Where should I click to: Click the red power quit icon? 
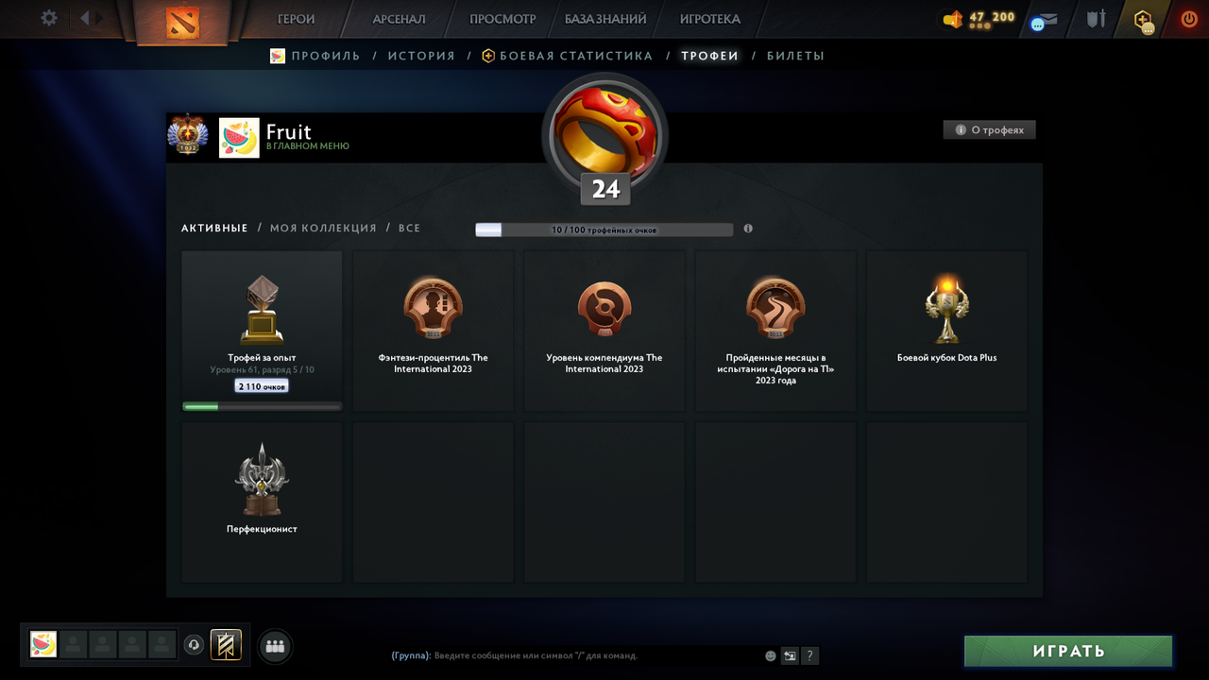click(x=1189, y=18)
